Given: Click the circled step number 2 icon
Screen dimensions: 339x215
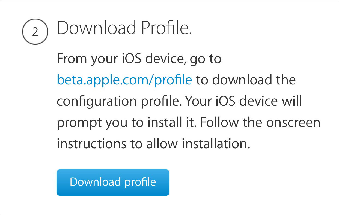Looking at the screenshot, I should coord(35,32).
